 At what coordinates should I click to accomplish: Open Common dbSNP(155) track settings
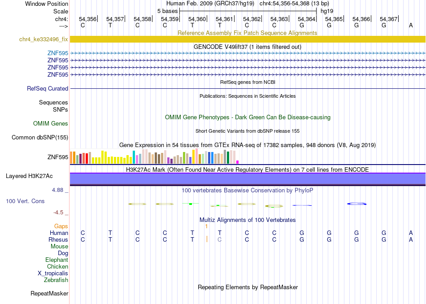pyautogui.click(x=40, y=138)
